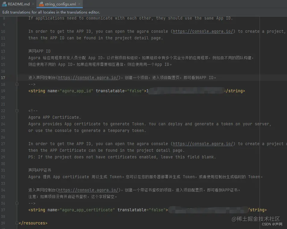Viewport: 287px width, 229px height.
Task: Collapse the closing resources tag fold marker
Action: coord(17,223)
